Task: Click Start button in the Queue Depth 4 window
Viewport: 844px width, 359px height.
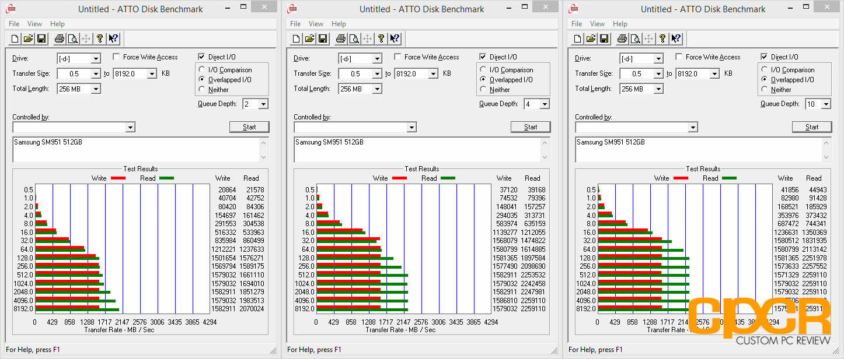Action: tap(531, 127)
